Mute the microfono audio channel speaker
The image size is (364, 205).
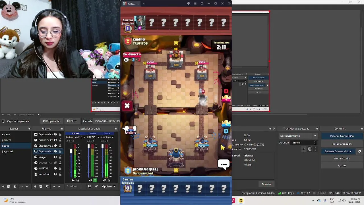pos(105,180)
